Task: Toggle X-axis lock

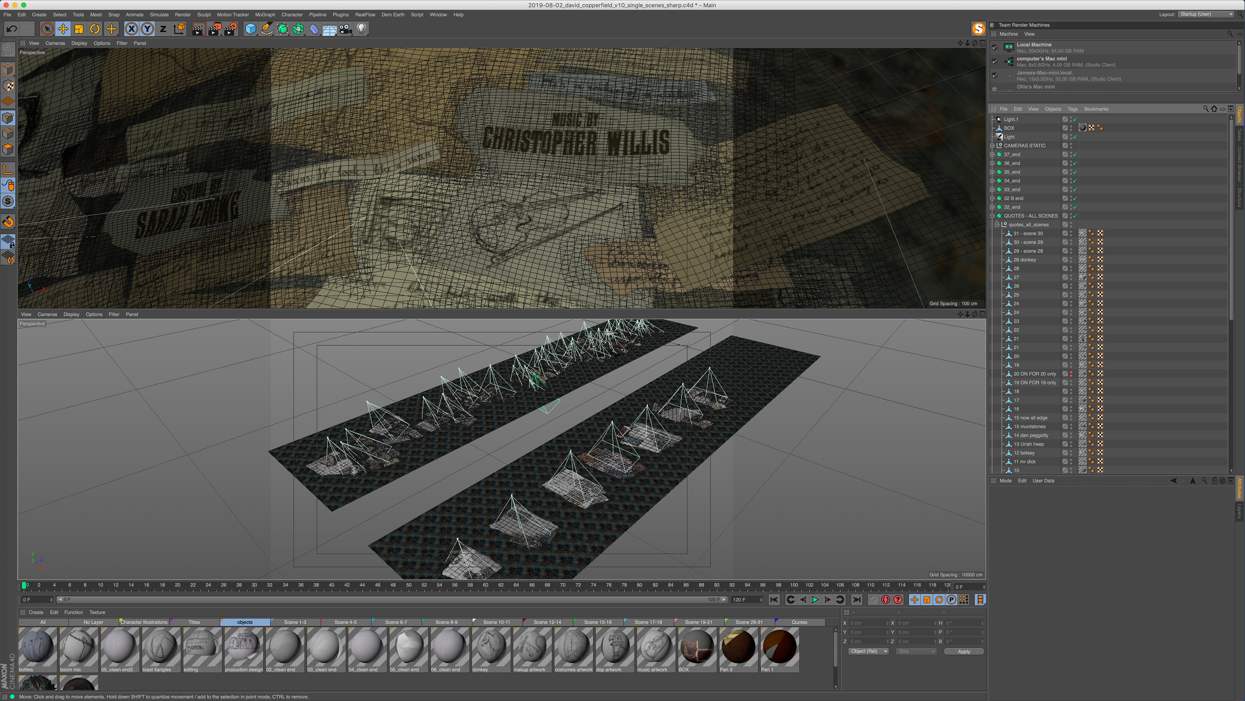Action: 131,29
